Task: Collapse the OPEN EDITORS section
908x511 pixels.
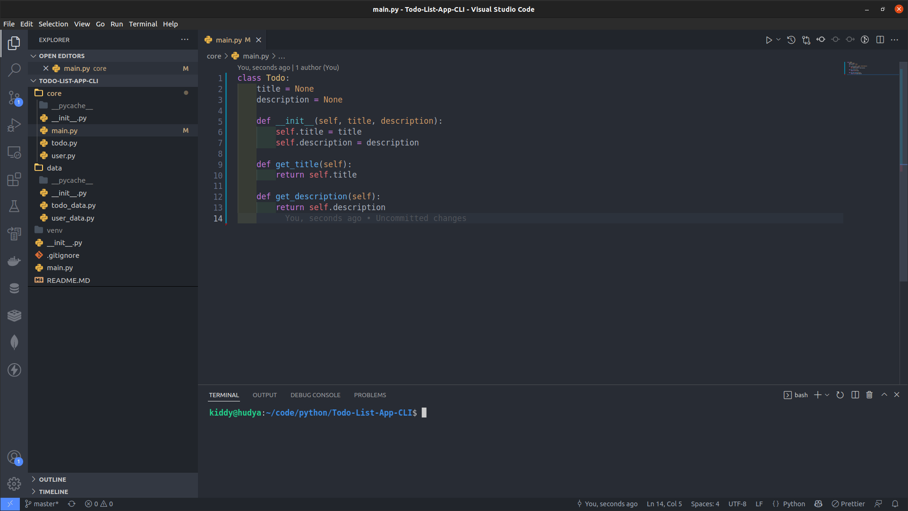Action: pos(61,56)
